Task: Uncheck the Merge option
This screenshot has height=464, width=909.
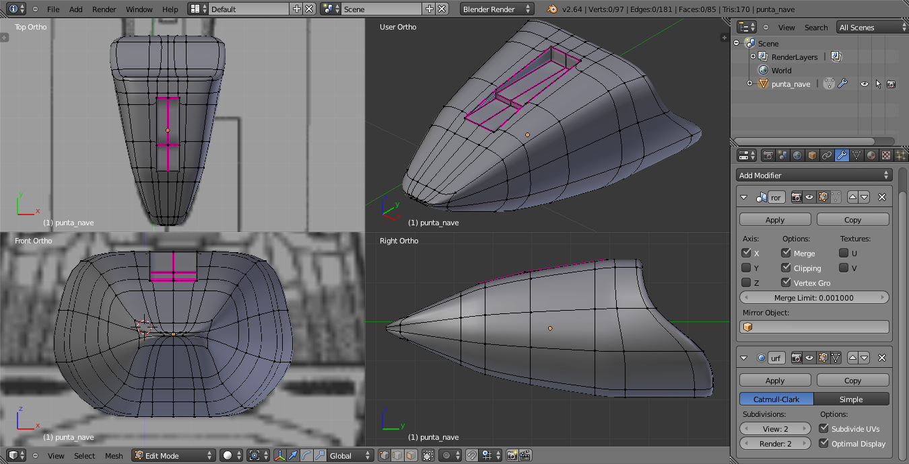Action: (x=786, y=253)
